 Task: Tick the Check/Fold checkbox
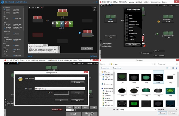142,53
